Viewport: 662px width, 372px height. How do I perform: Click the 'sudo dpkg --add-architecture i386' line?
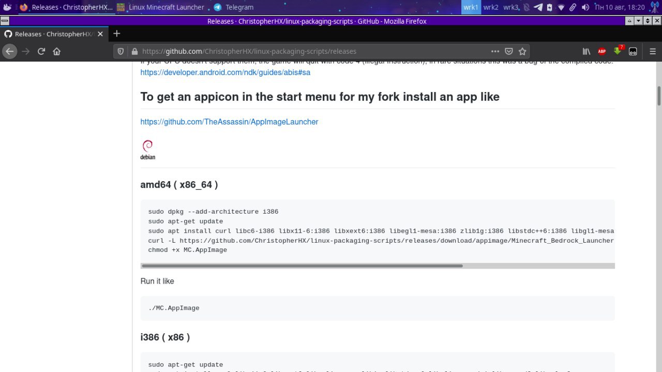[x=213, y=212]
